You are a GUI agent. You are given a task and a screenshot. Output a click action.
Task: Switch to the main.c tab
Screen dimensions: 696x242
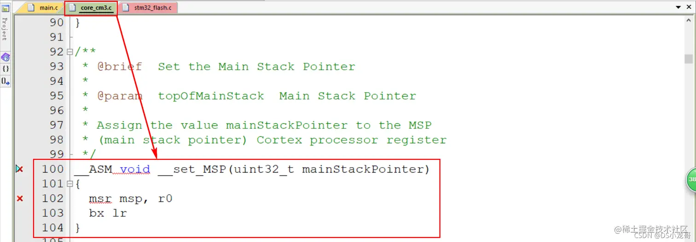click(43, 8)
